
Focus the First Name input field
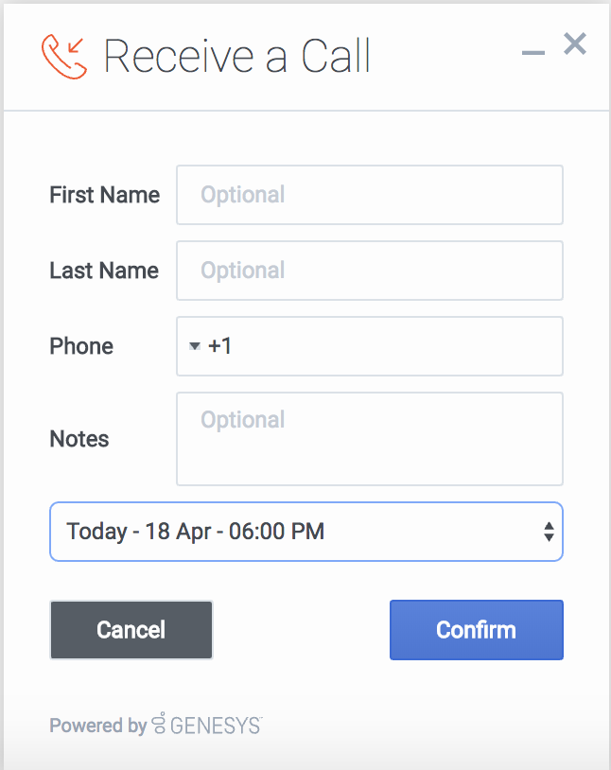click(369, 195)
